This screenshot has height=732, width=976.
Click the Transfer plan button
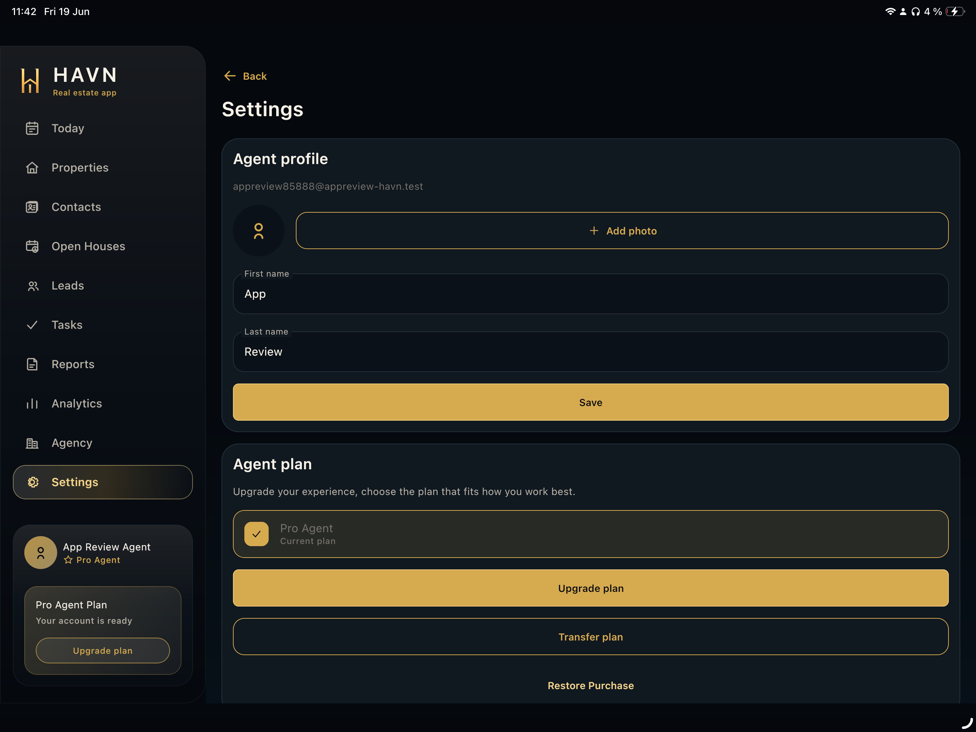click(x=591, y=637)
